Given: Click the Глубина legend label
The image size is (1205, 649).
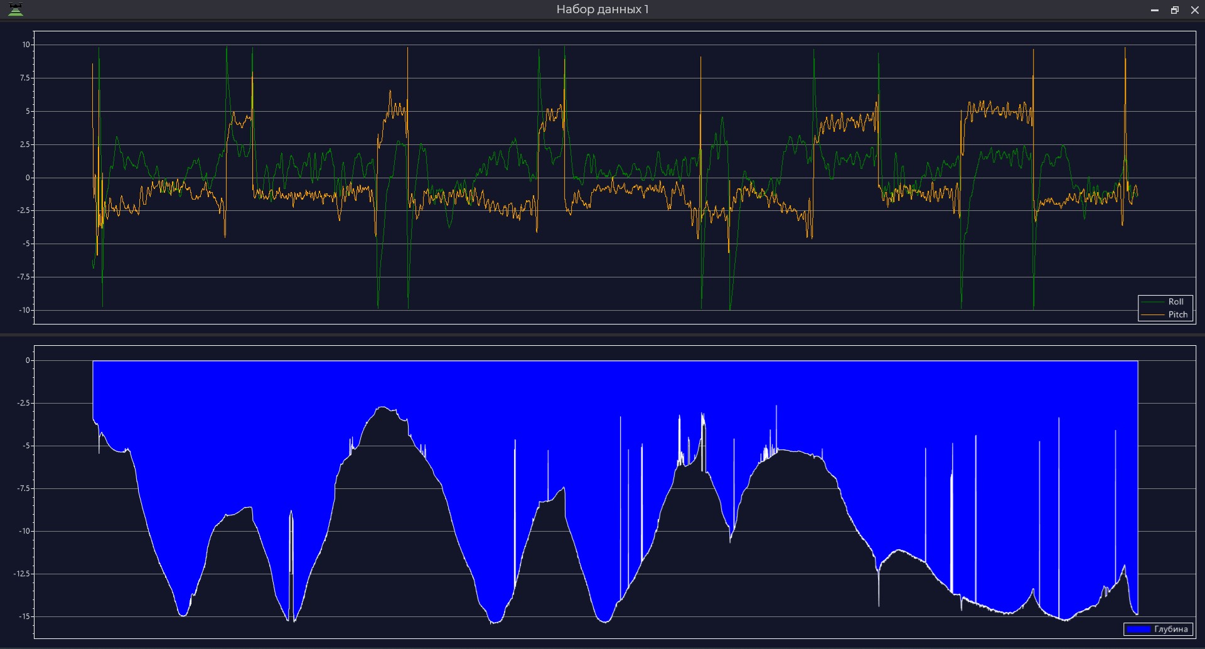Looking at the screenshot, I should (1171, 629).
